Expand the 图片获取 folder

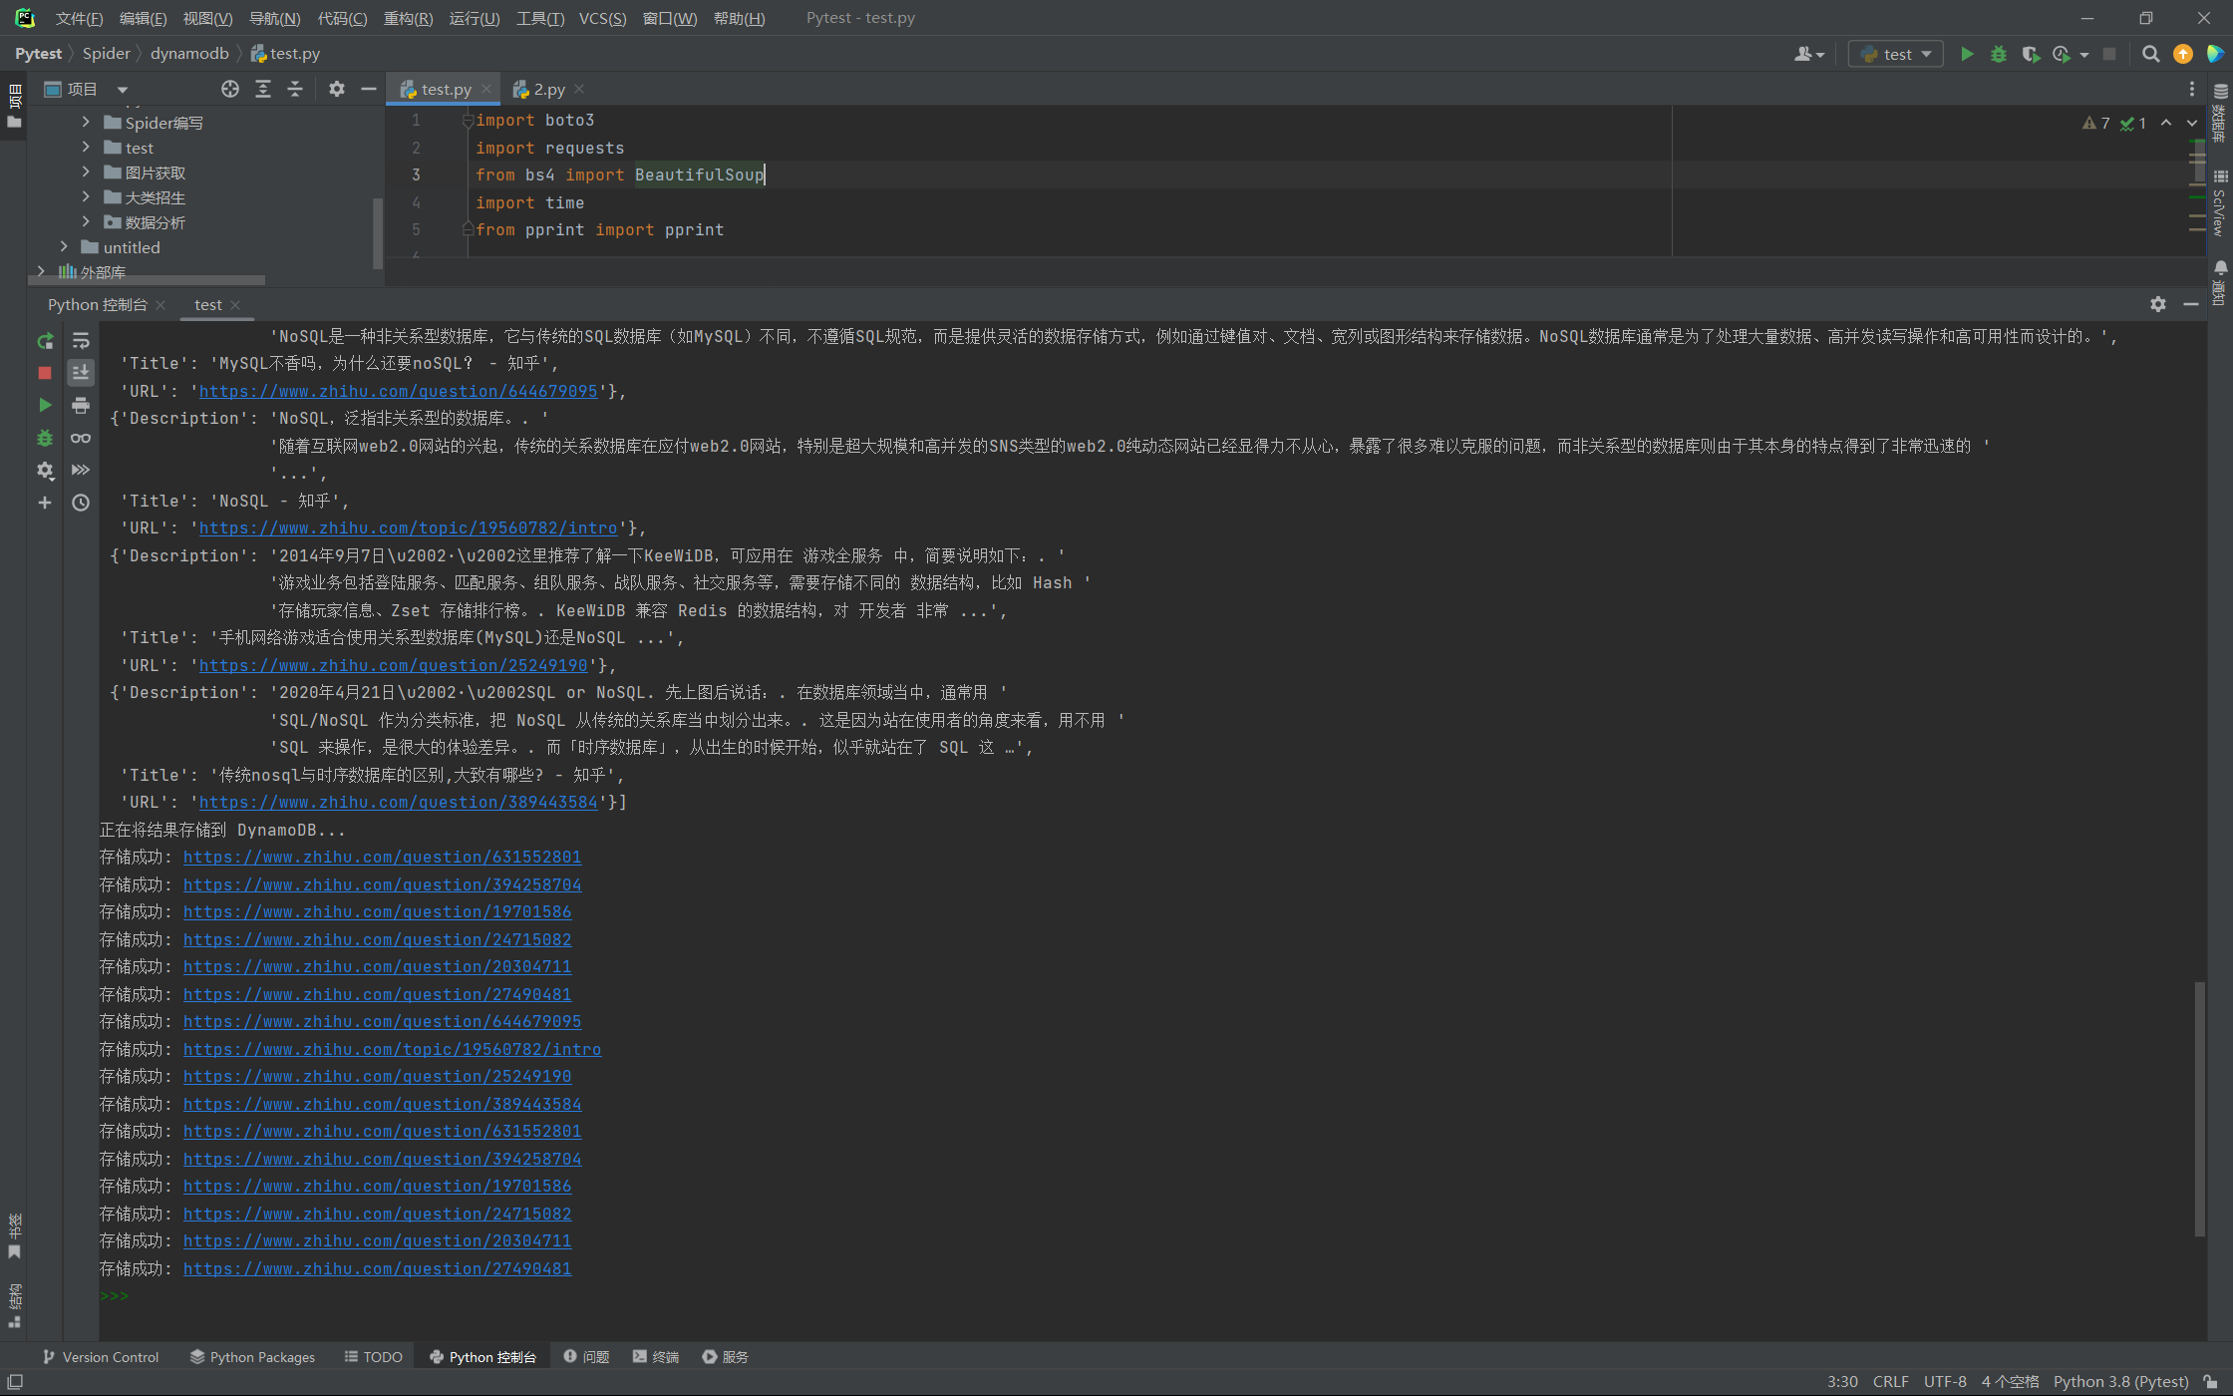click(86, 172)
